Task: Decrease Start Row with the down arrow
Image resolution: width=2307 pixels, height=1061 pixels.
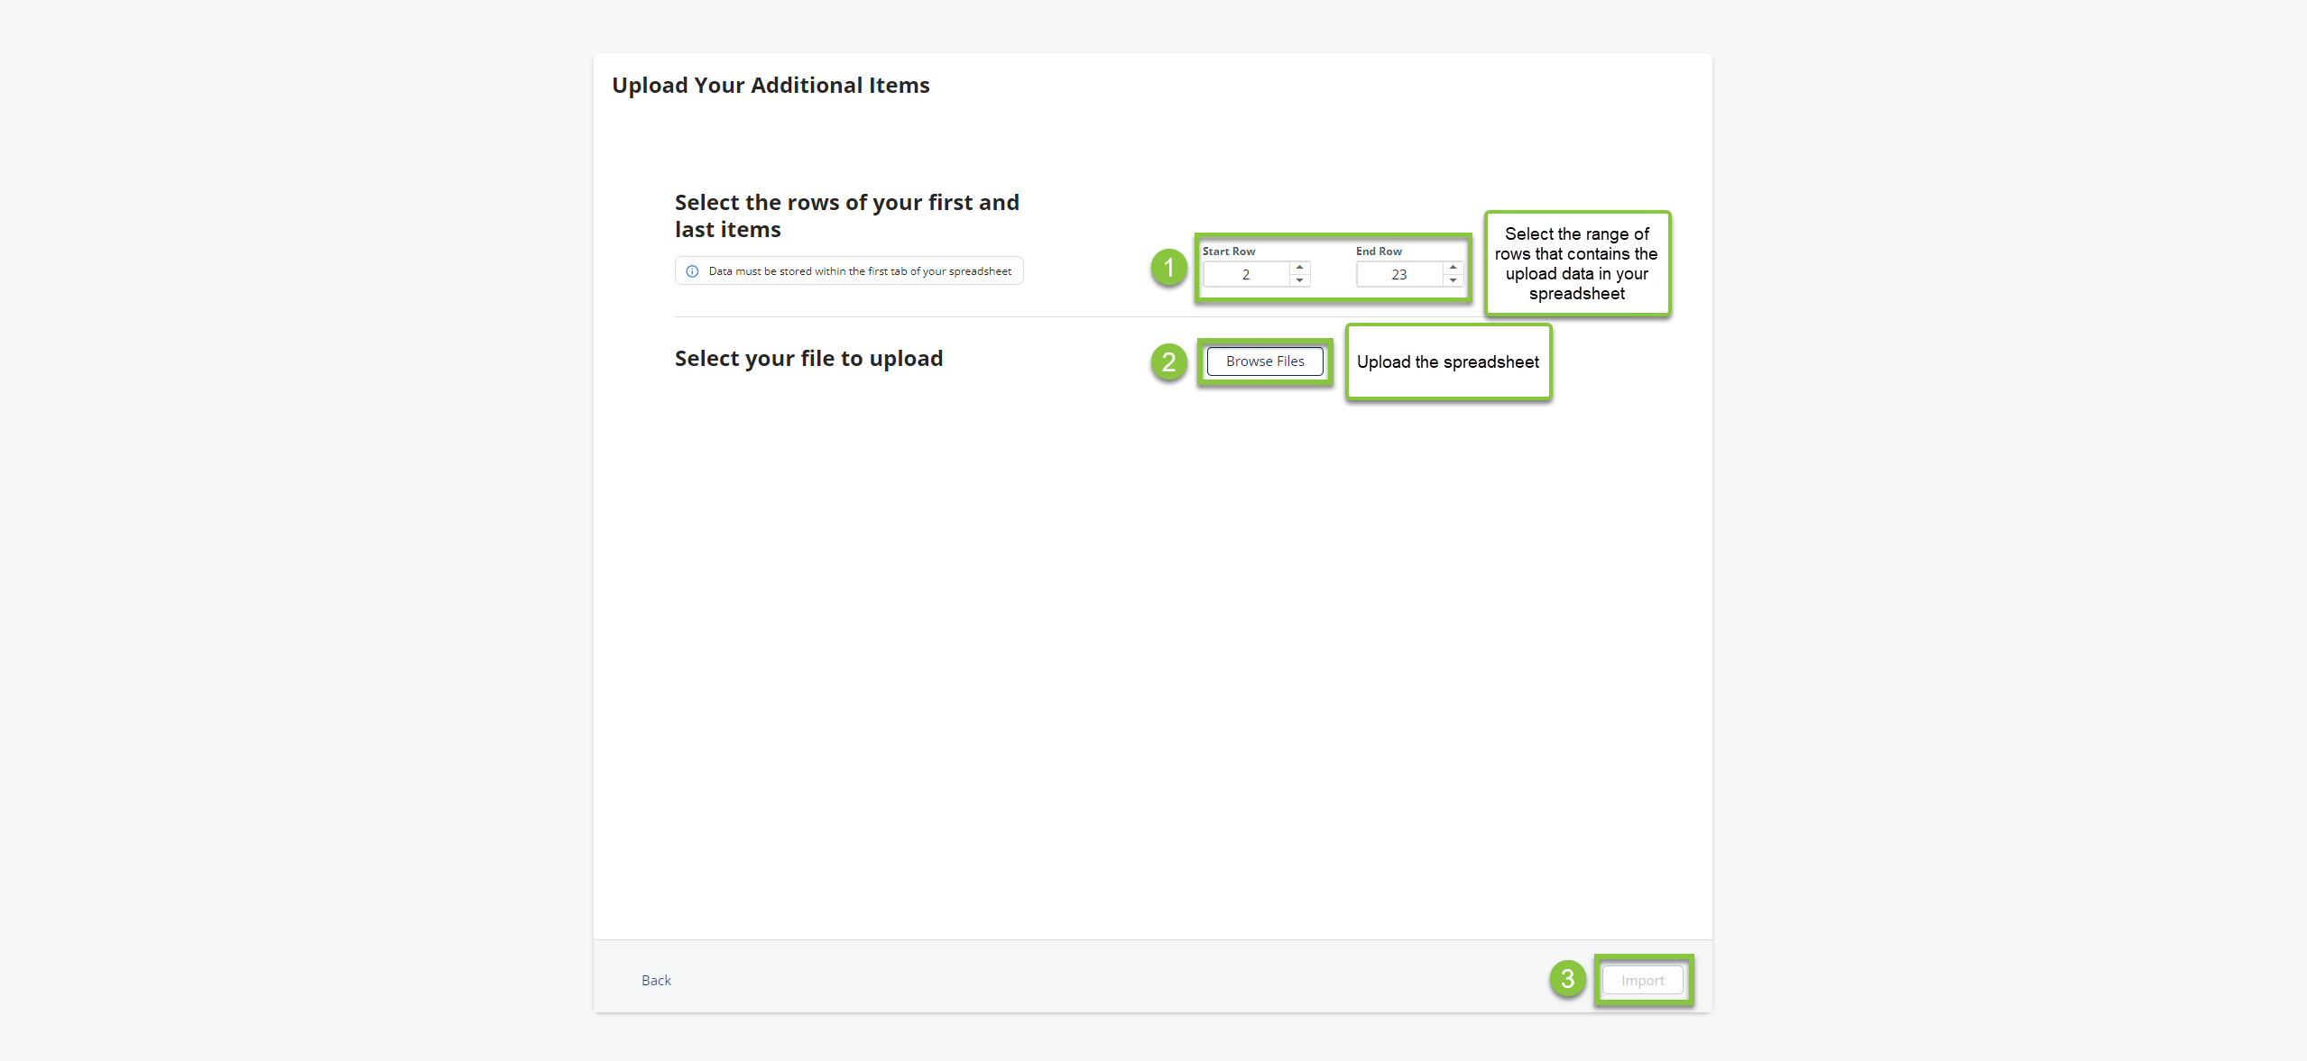Action: click(x=1299, y=280)
